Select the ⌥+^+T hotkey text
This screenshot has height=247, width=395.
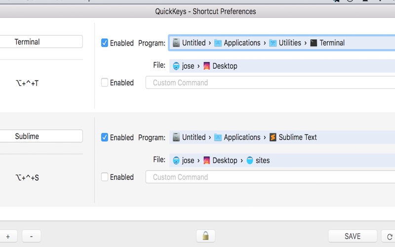(x=27, y=83)
